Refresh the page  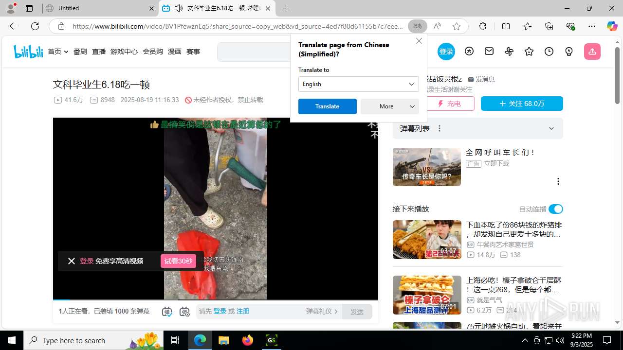(x=35, y=26)
